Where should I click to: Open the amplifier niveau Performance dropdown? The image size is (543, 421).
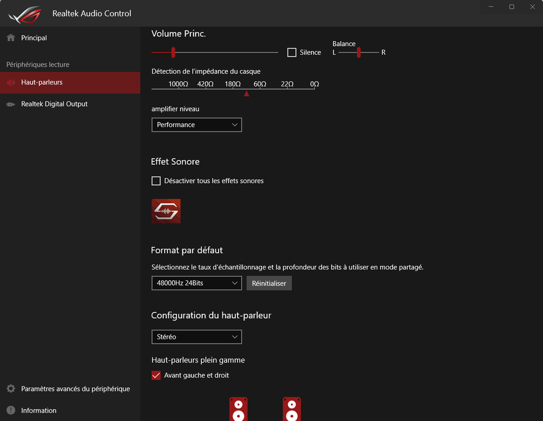197,124
